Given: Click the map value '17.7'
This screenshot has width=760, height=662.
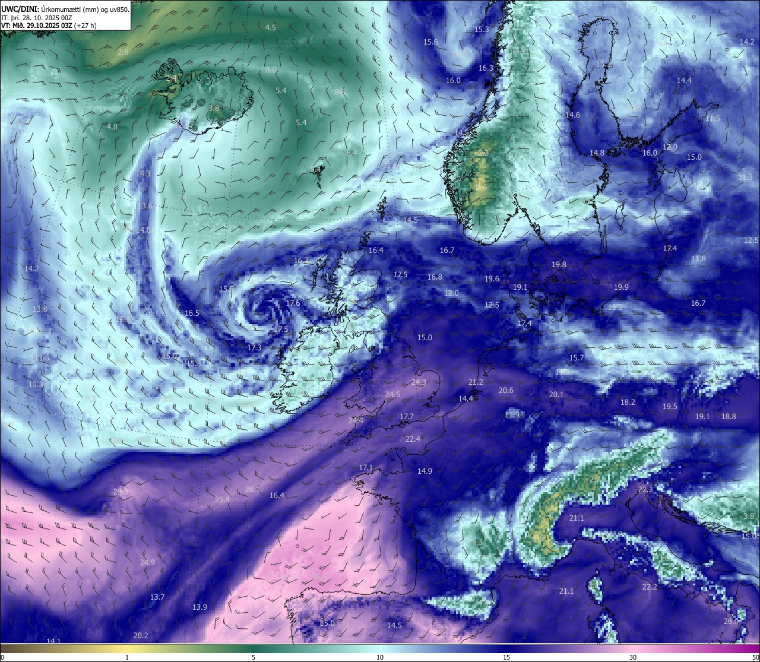Looking at the screenshot, I should pos(407,417).
